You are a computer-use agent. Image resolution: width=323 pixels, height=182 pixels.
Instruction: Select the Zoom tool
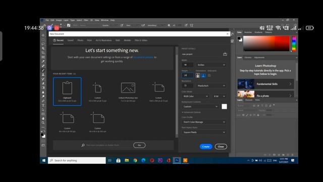point(43,123)
